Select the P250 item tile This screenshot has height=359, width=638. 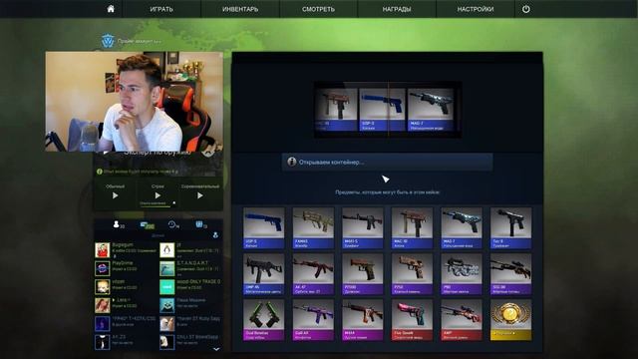pos(412,274)
